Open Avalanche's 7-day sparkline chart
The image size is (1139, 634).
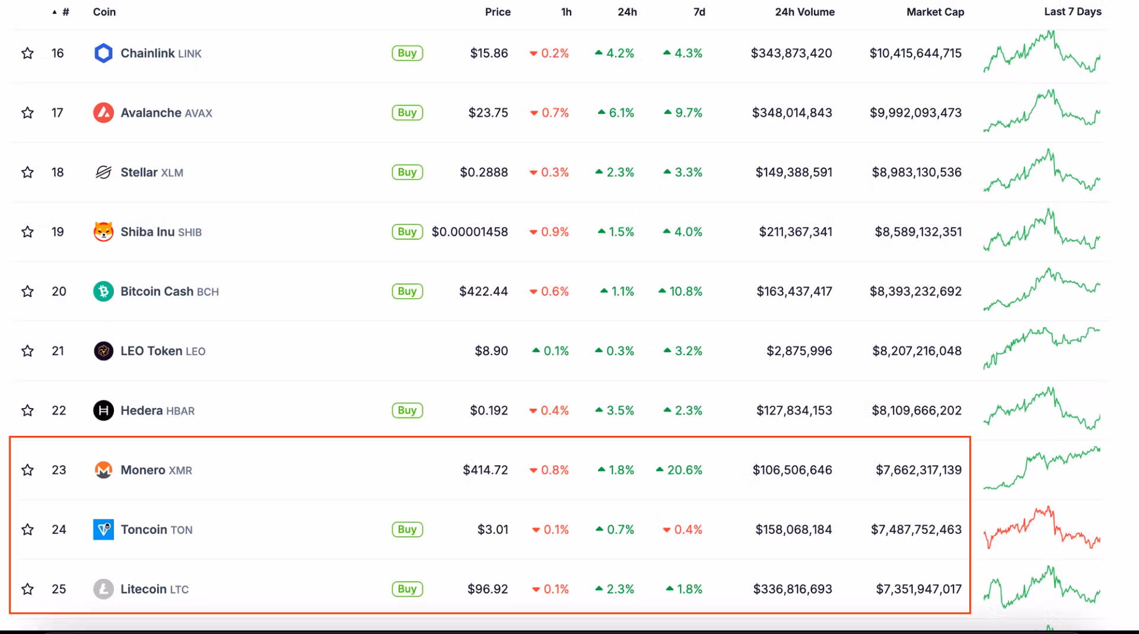click(1042, 111)
